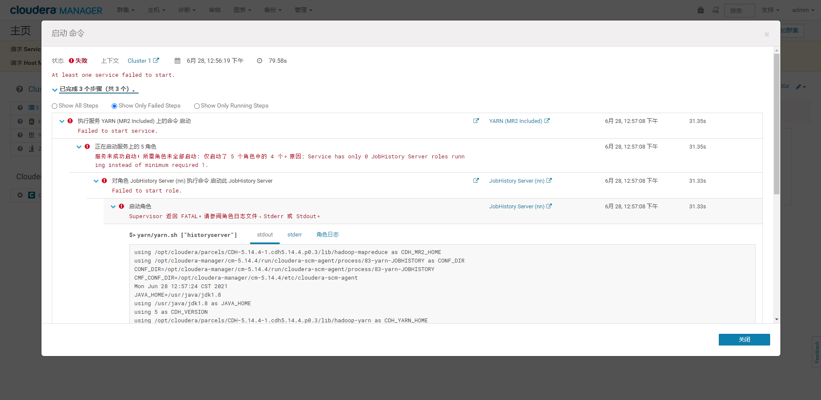The width and height of the screenshot is (821, 400).
Task: Click the 关闭 button
Action: [x=744, y=339]
